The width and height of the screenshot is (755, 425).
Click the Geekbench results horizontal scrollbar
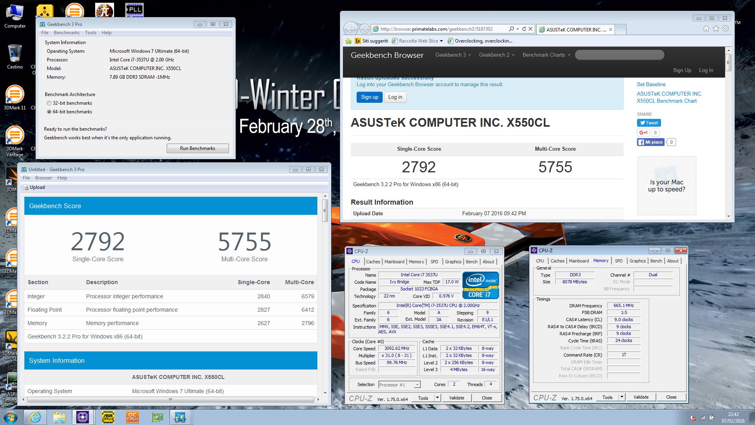(170, 399)
